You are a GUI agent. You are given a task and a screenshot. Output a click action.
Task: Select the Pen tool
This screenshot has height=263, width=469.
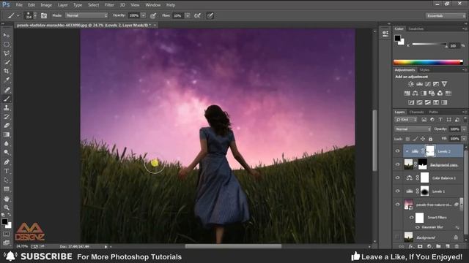click(x=7, y=162)
